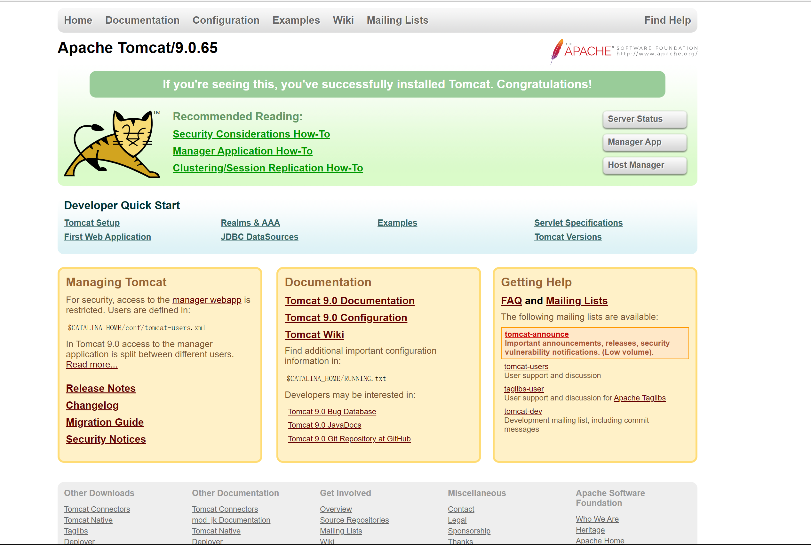The height and width of the screenshot is (545, 811).
Task: Open Tomcat 9.0 Documentation link
Action: [x=350, y=301]
